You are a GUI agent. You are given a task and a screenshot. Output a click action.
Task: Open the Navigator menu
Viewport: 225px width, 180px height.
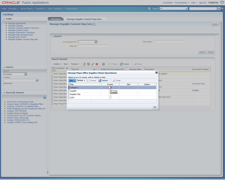[x=13, y=8]
